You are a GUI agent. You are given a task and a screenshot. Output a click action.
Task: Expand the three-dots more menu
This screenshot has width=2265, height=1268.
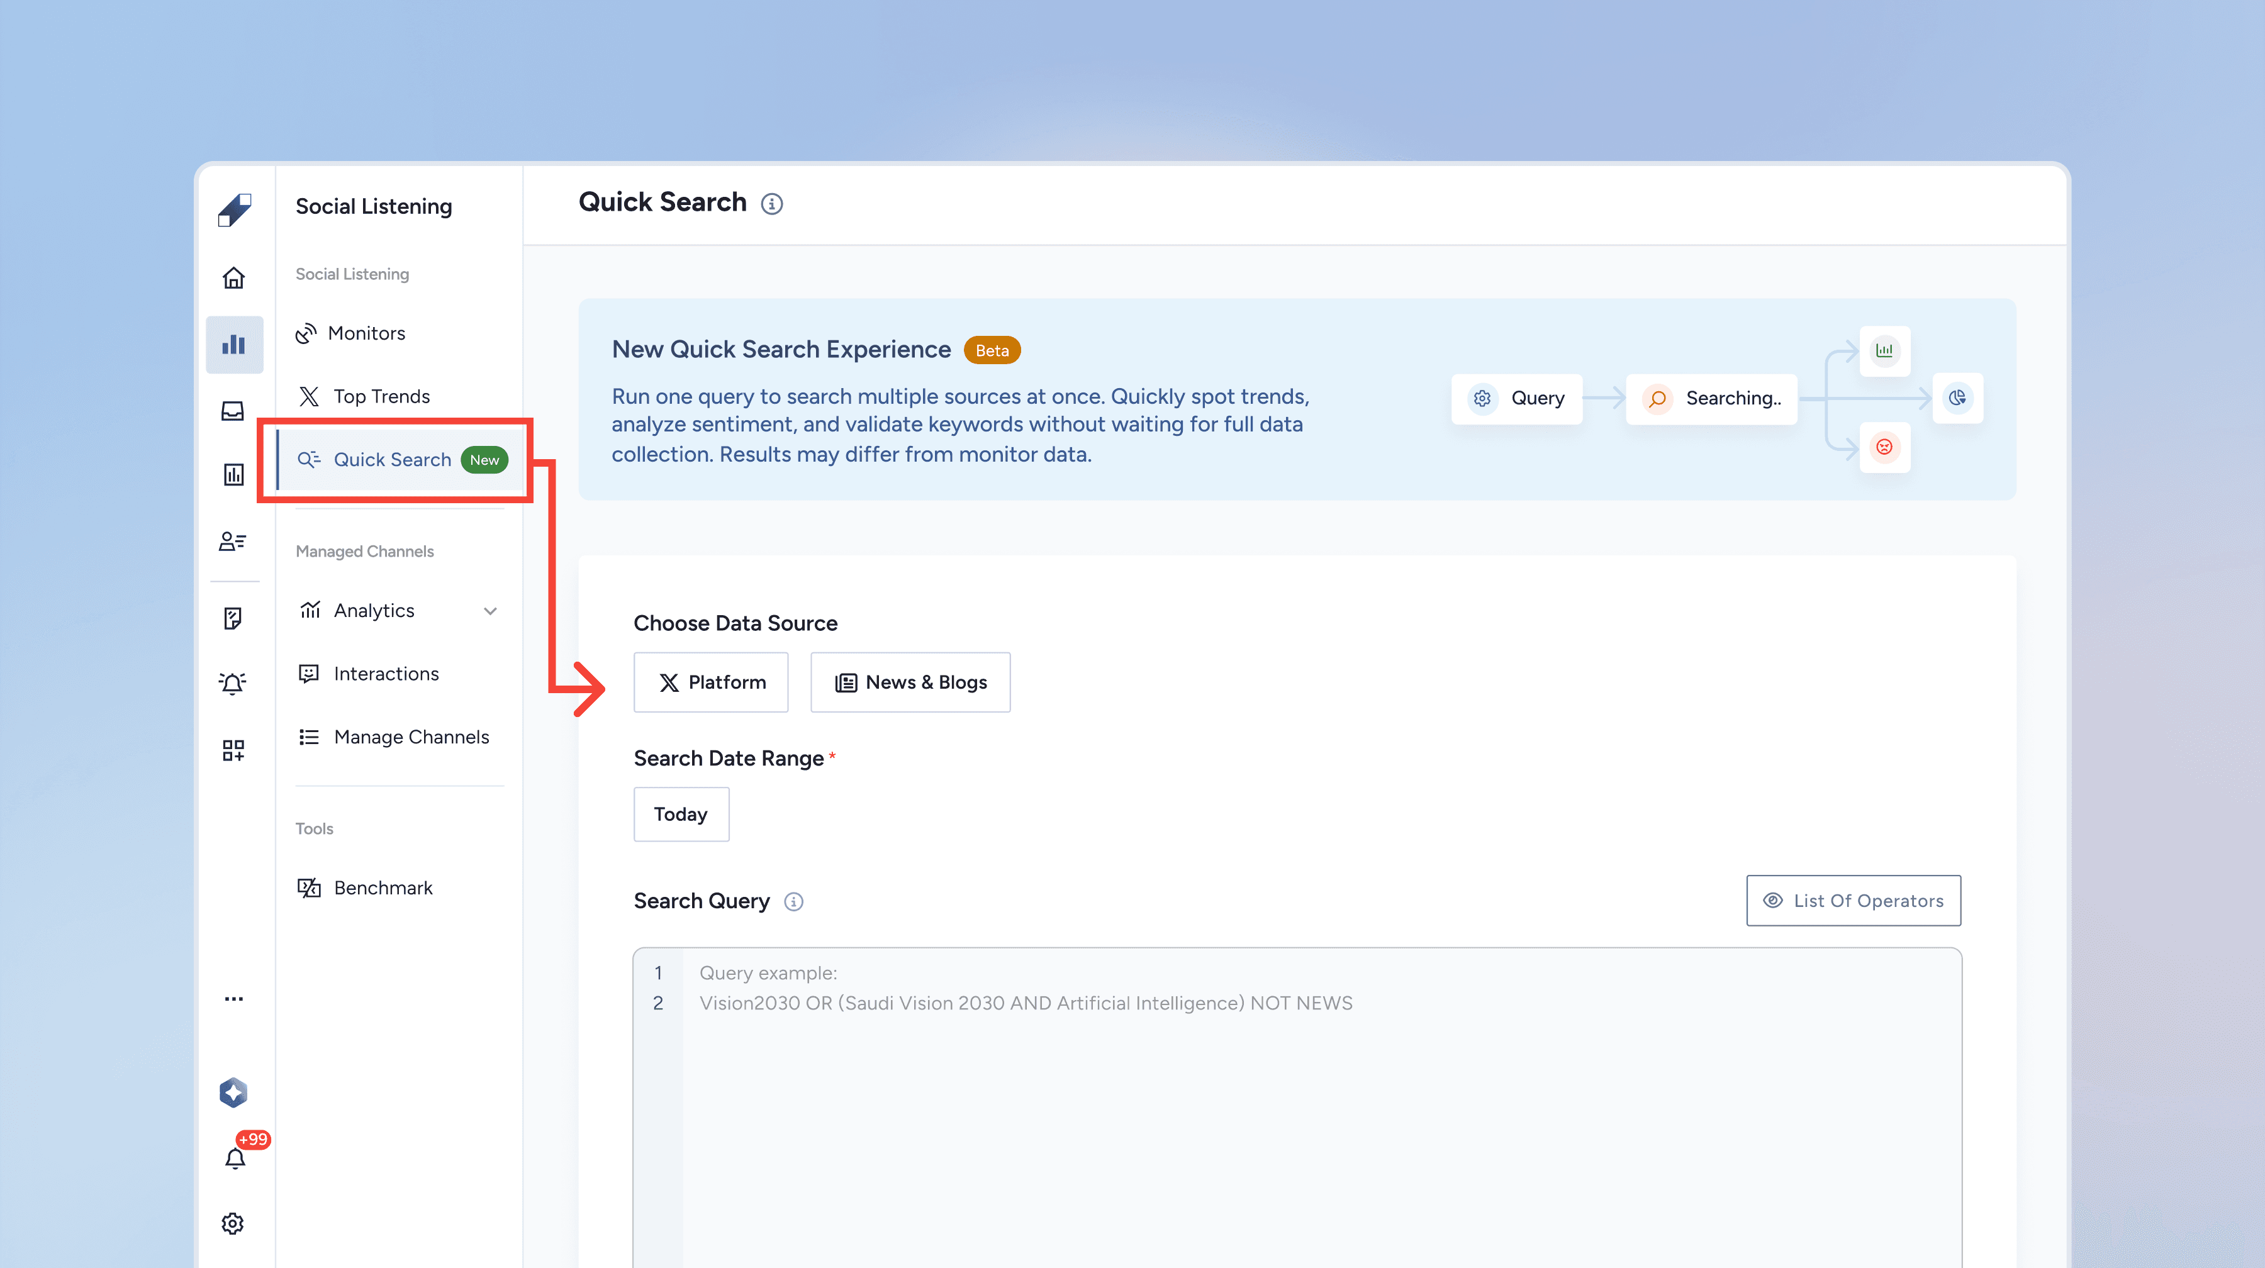(x=233, y=999)
